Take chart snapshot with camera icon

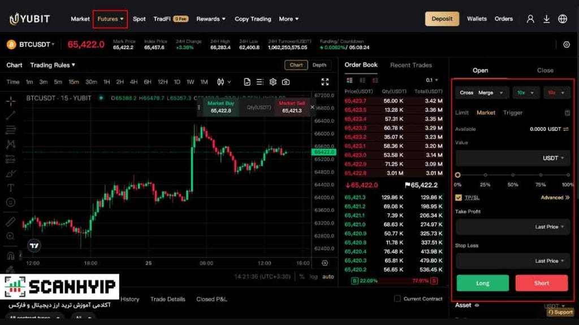[x=286, y=82]
